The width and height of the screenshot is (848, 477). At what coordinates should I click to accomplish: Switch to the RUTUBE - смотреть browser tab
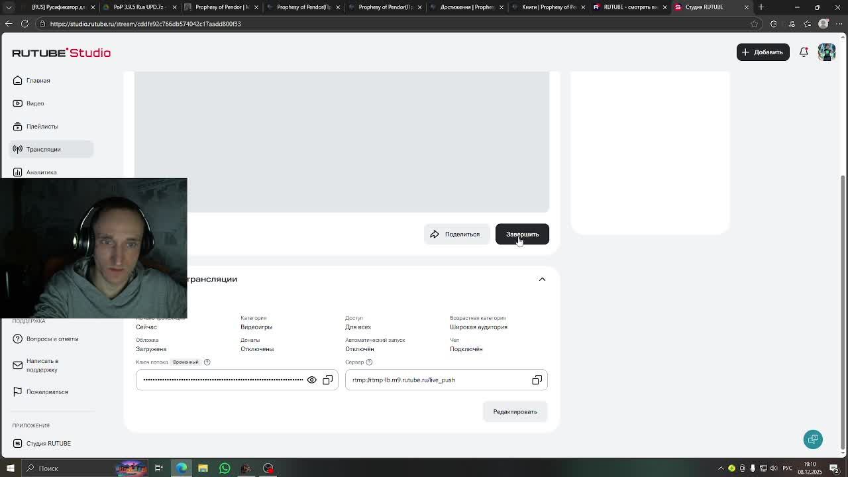[629, 7]
